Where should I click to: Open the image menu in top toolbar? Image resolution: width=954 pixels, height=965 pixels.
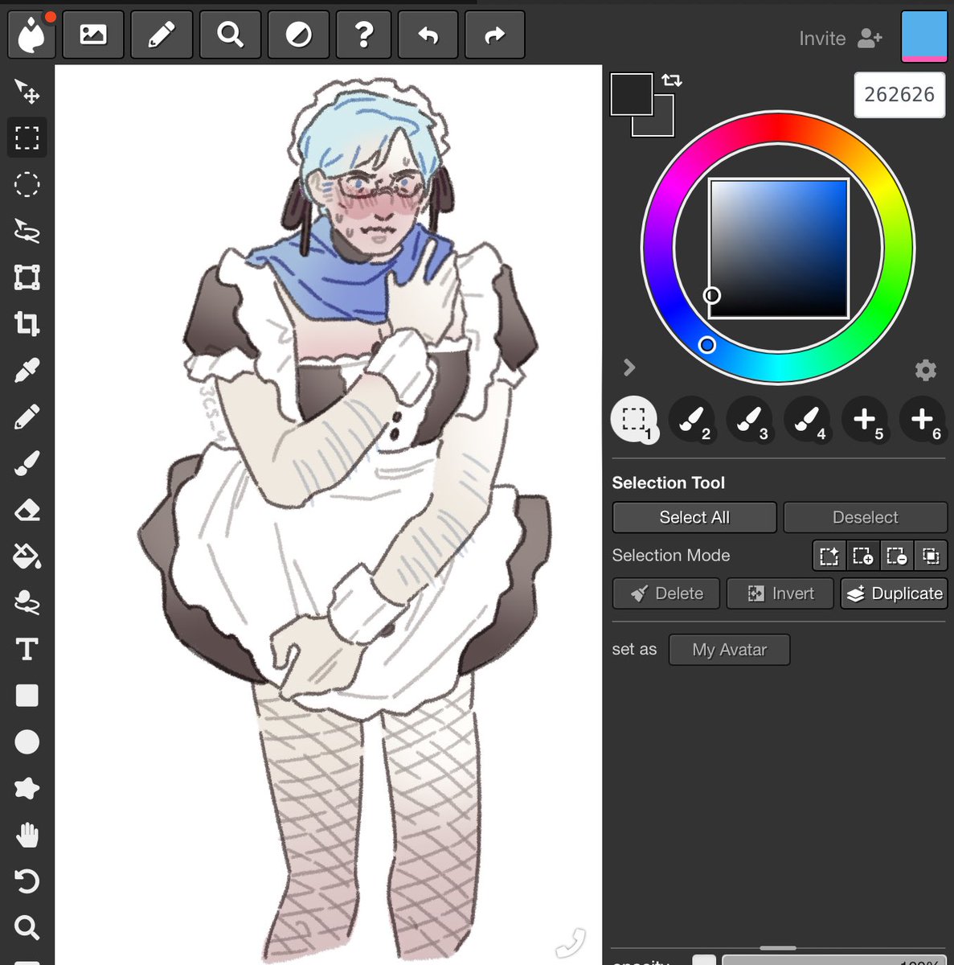[93, 35]
